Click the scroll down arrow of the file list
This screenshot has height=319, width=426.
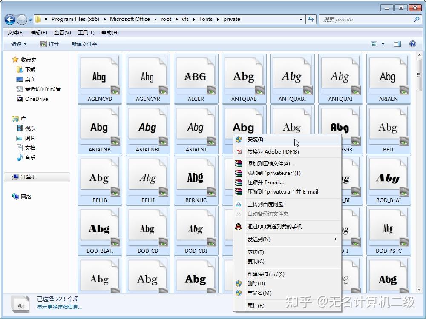point(419,290)
